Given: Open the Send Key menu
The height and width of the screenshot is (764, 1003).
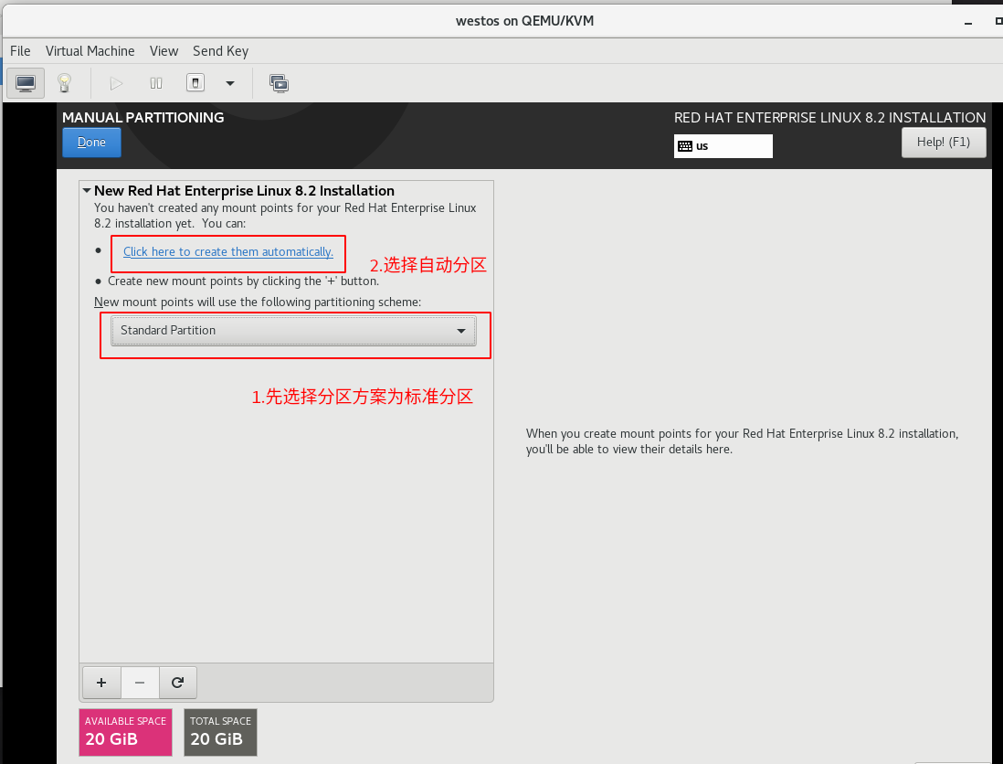Looking at the screenshot, I should [221, 51].
